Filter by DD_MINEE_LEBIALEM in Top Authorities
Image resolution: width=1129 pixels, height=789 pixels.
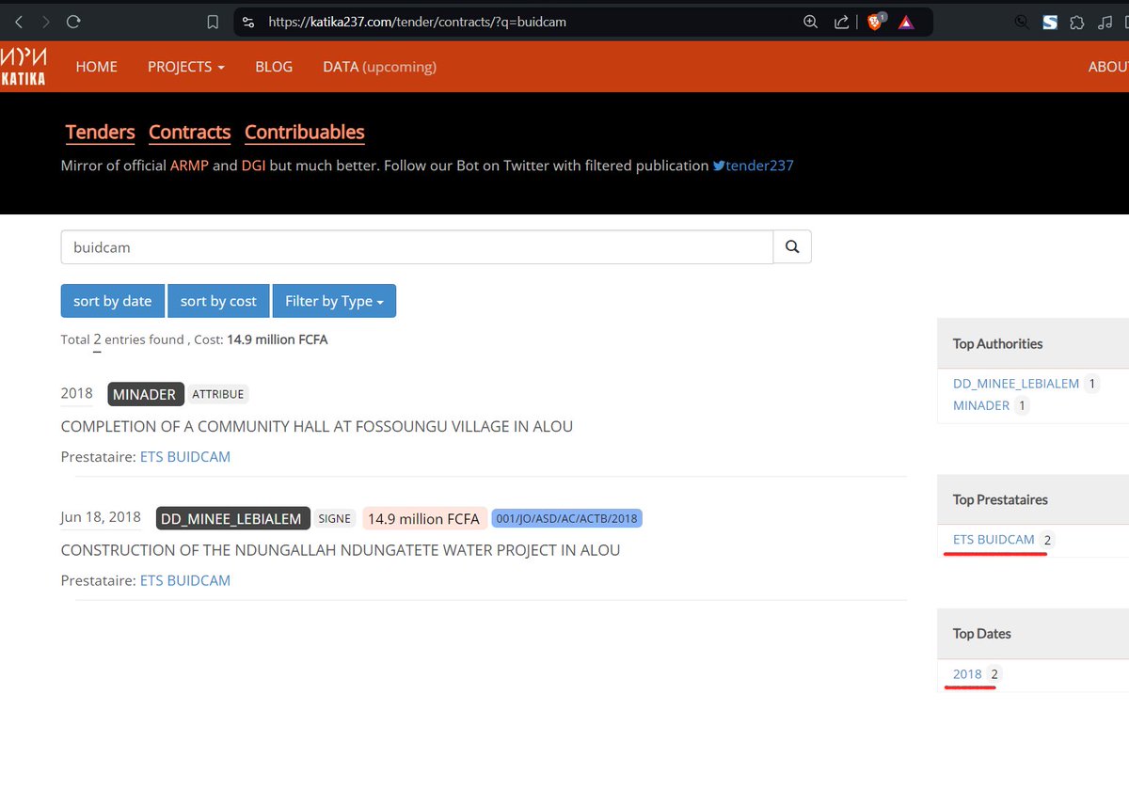[1016, 384]
